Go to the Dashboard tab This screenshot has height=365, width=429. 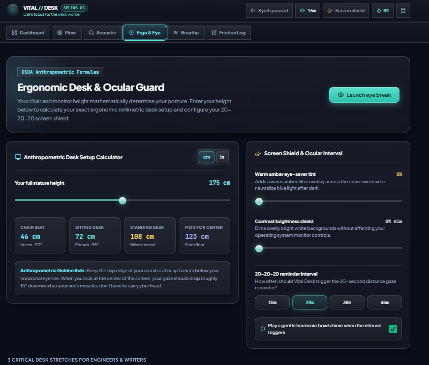pyautogui.click(x=28, y=33)
